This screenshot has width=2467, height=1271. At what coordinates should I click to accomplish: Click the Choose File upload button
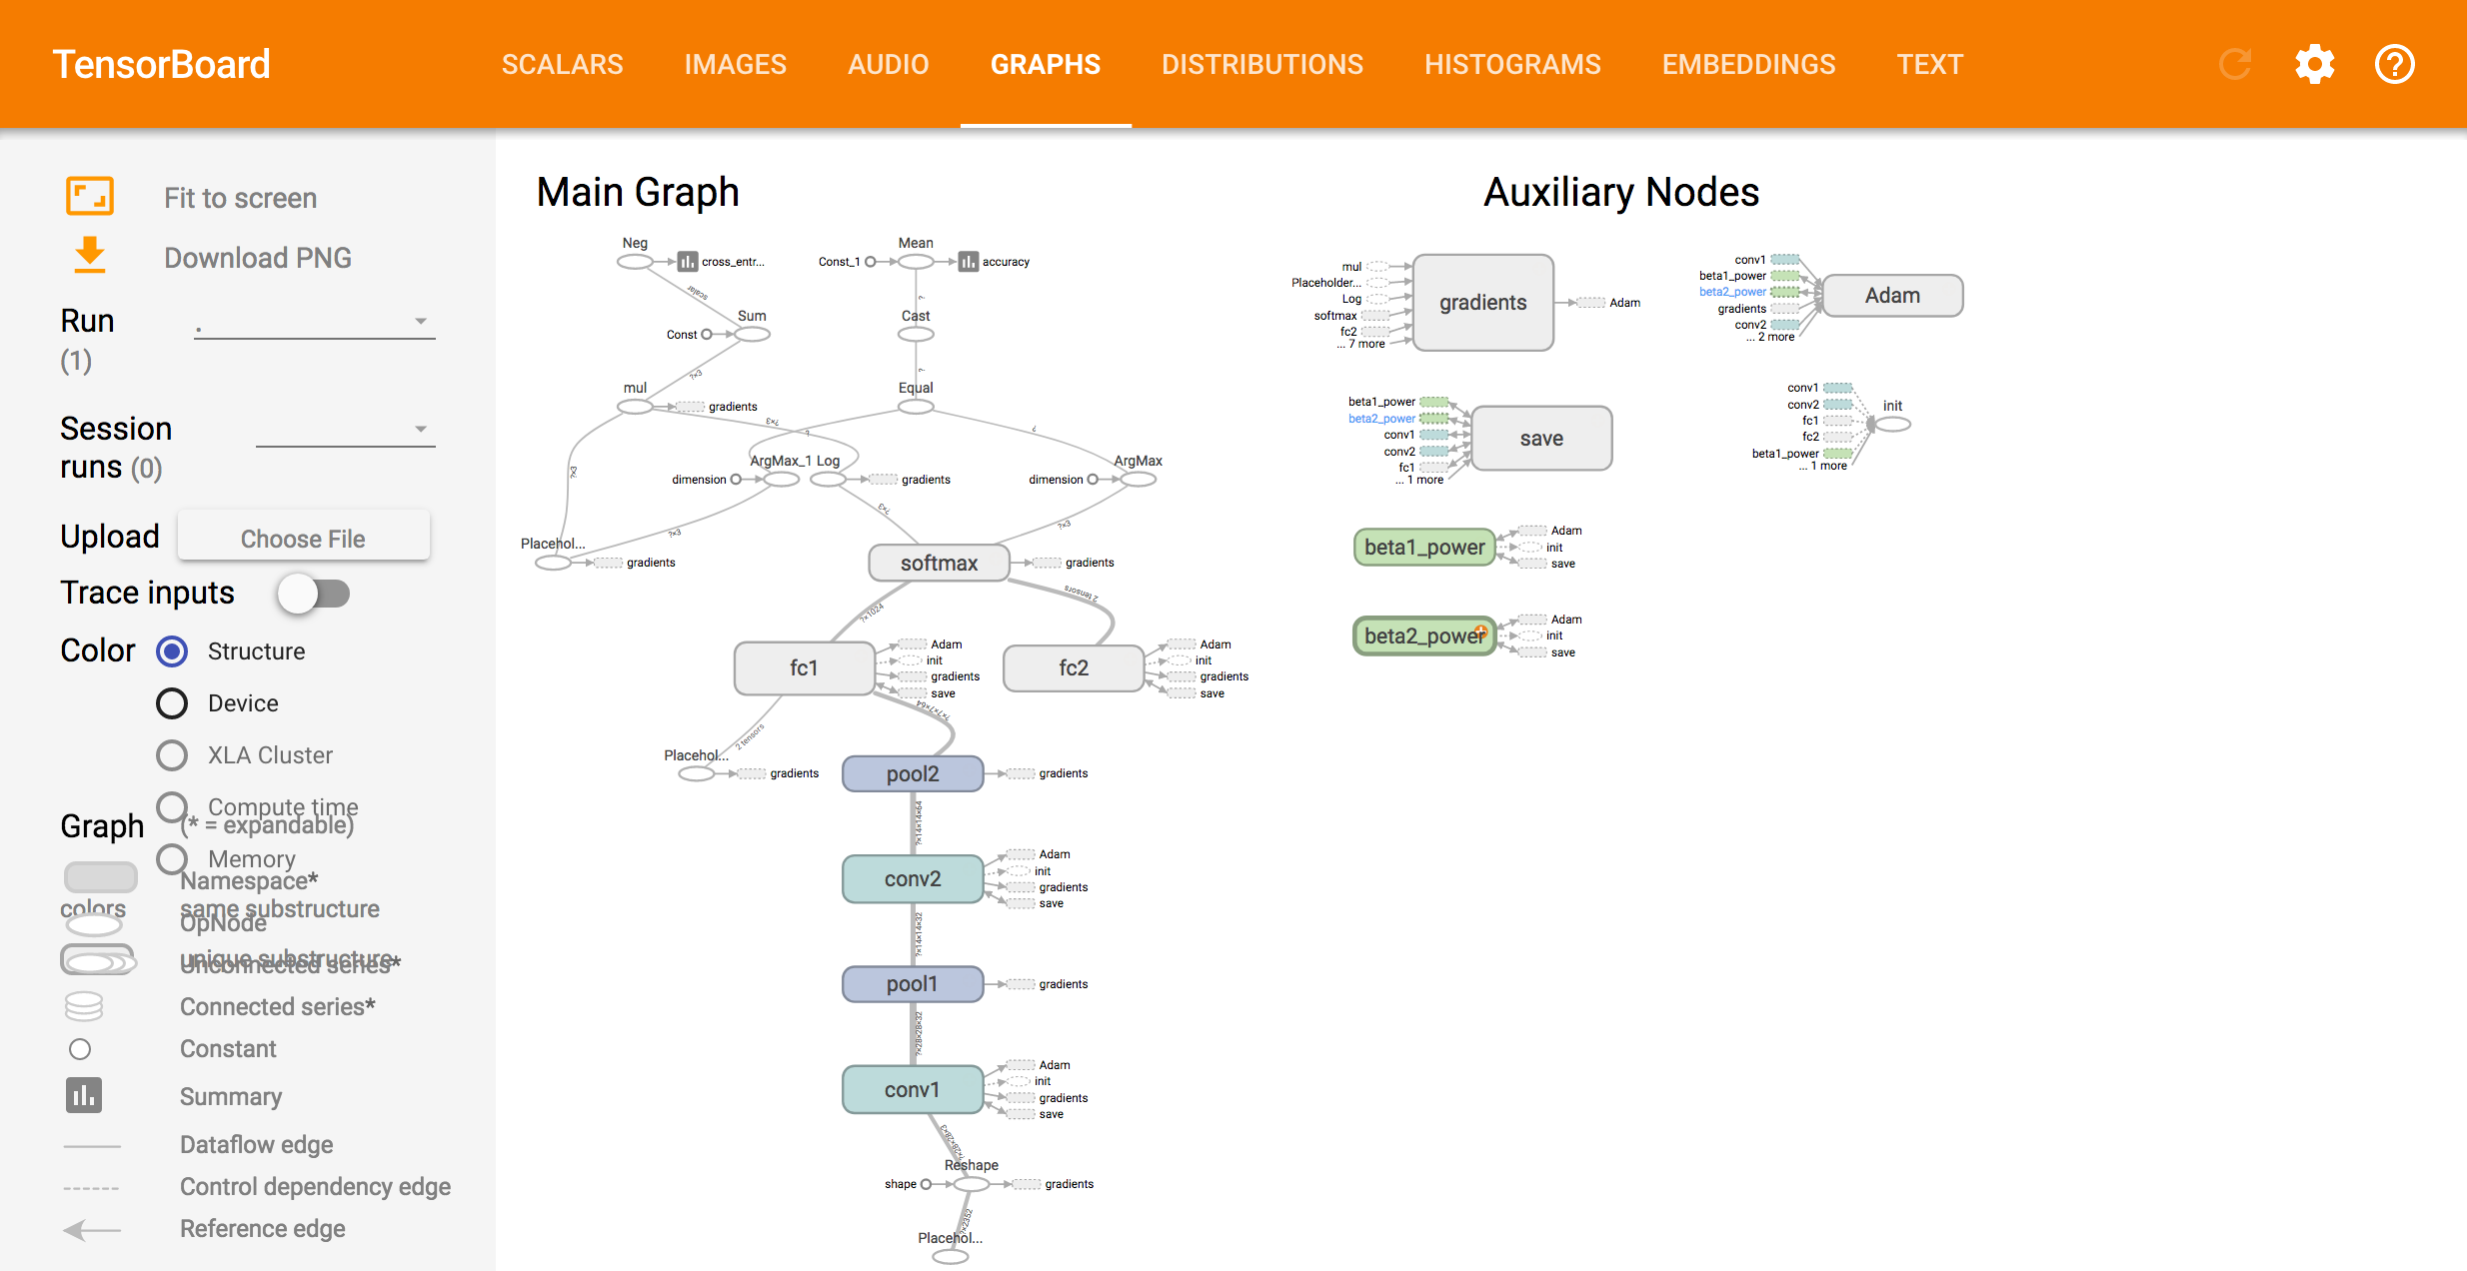[x=304, y=538]
